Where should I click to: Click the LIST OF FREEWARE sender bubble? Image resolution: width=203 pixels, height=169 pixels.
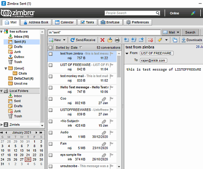(157, 53)
